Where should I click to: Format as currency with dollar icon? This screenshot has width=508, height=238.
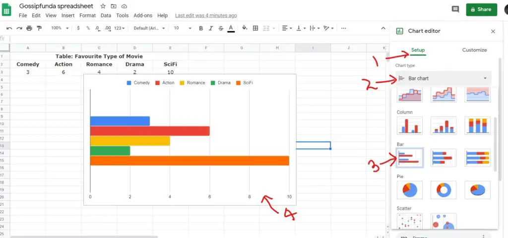tap(78, 28)
